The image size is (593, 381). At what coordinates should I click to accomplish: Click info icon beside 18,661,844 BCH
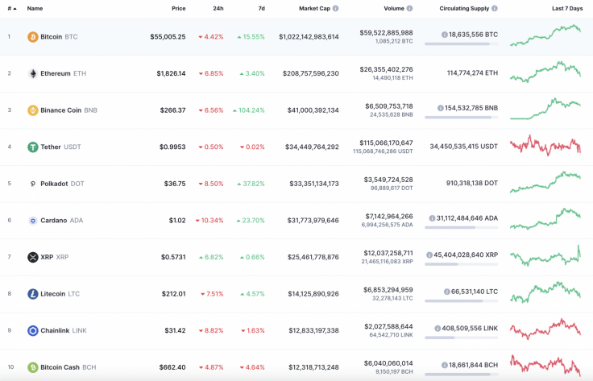445,365
